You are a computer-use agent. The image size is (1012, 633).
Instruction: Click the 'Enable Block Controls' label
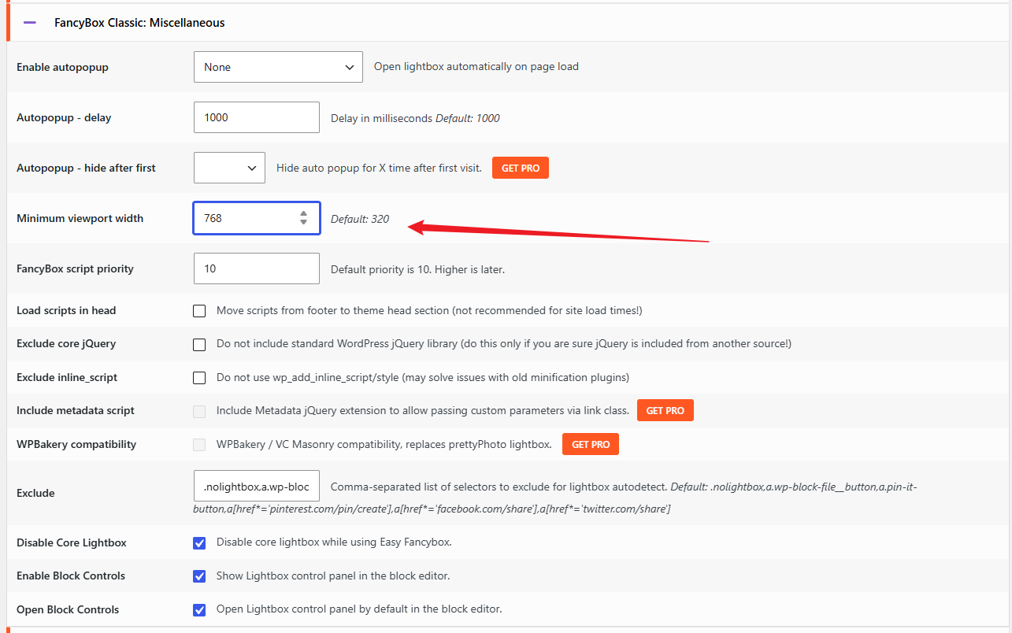click(x=71, y=576)
